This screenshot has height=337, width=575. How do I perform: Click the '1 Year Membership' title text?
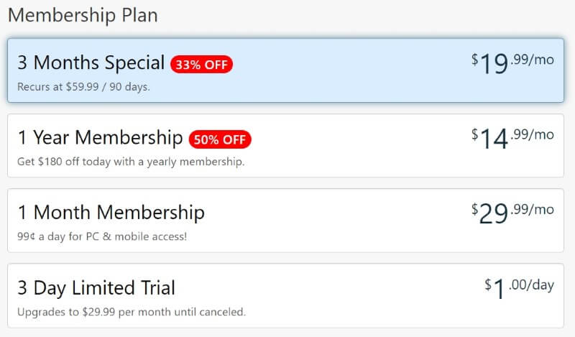[x=100, y=138]
